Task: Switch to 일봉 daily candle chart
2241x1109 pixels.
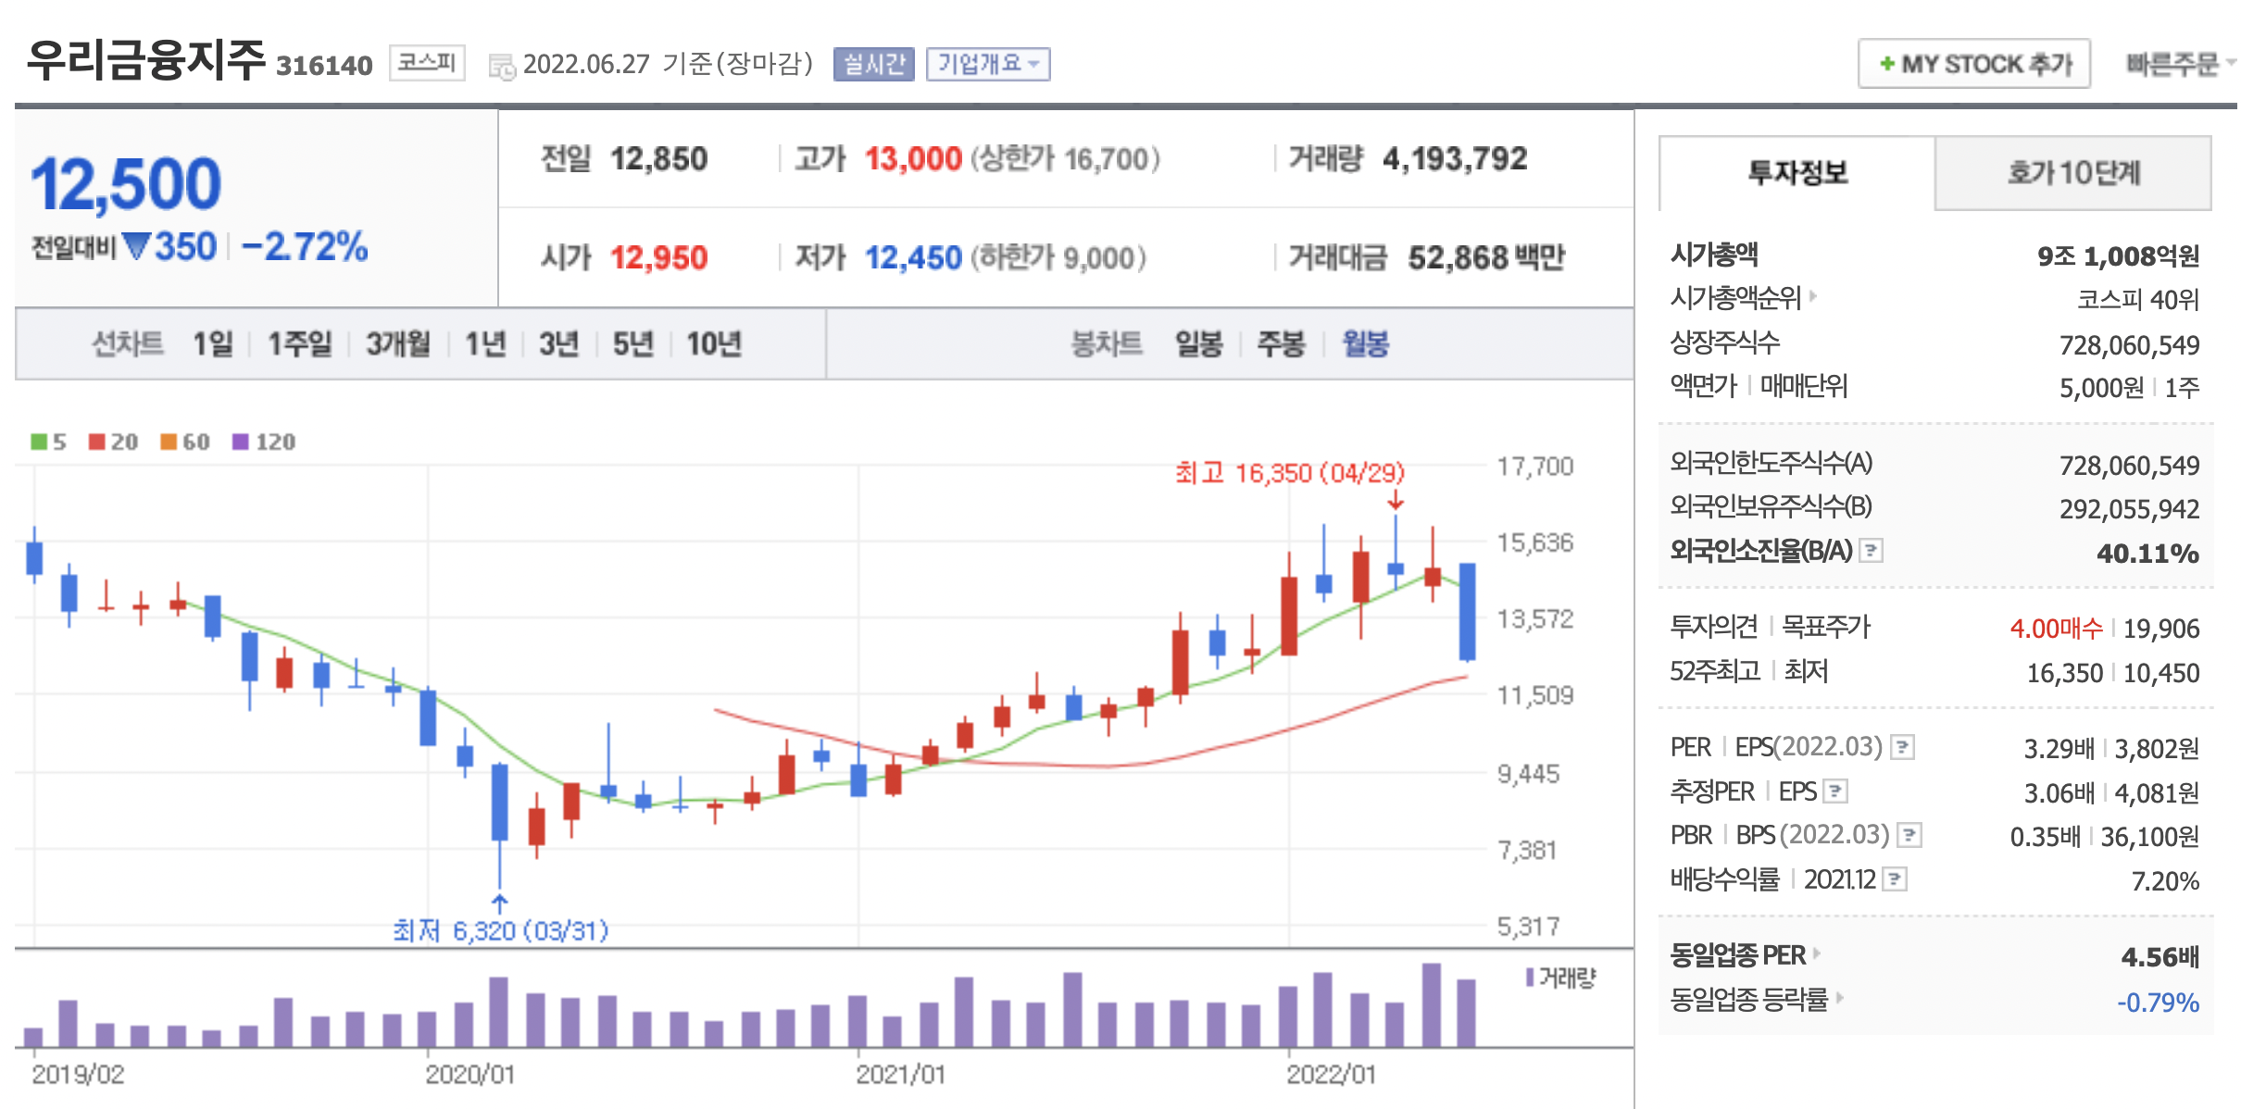Action: (x=1198, y=344)
